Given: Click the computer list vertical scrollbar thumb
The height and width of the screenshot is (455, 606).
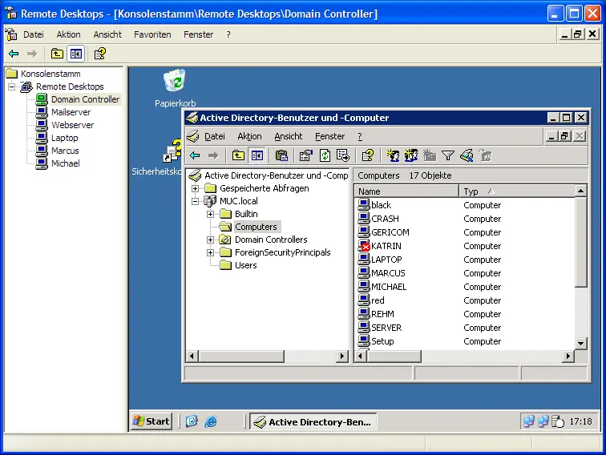Looking at the screenshot, I should [580, 242].
